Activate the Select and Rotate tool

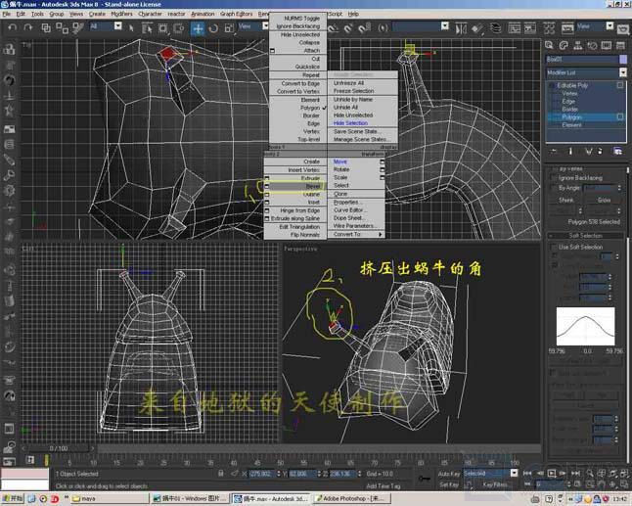click(213, 27)
